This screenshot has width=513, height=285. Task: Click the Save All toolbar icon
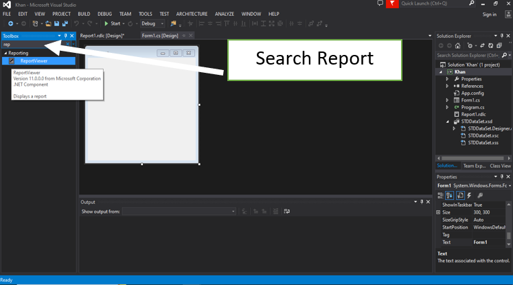point(65,23)
